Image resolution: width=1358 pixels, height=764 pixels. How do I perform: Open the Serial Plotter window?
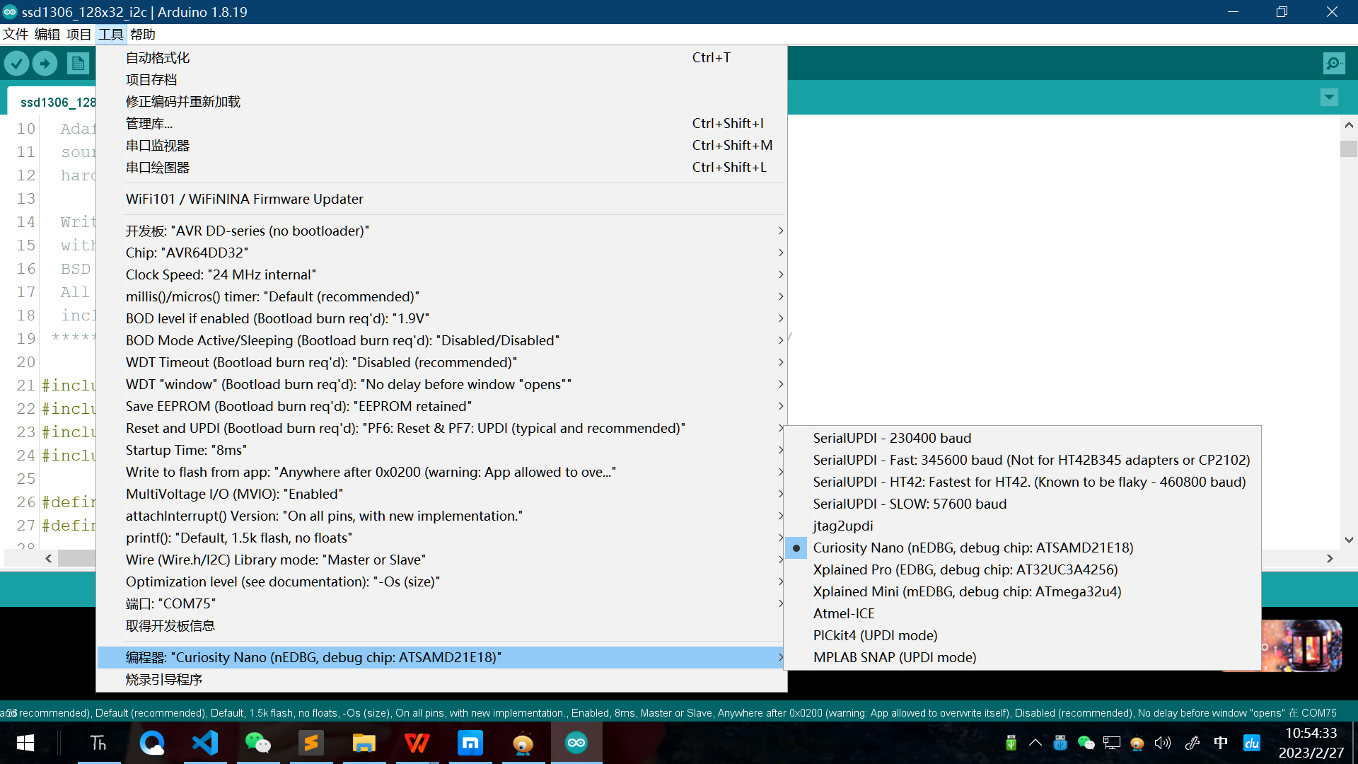pos(158,167)
